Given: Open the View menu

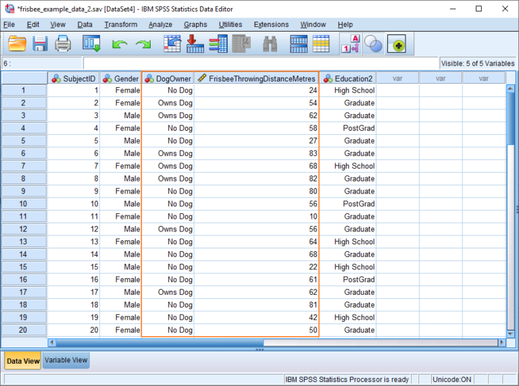Looking at the screenshot, I should click(x=58, y=24).
